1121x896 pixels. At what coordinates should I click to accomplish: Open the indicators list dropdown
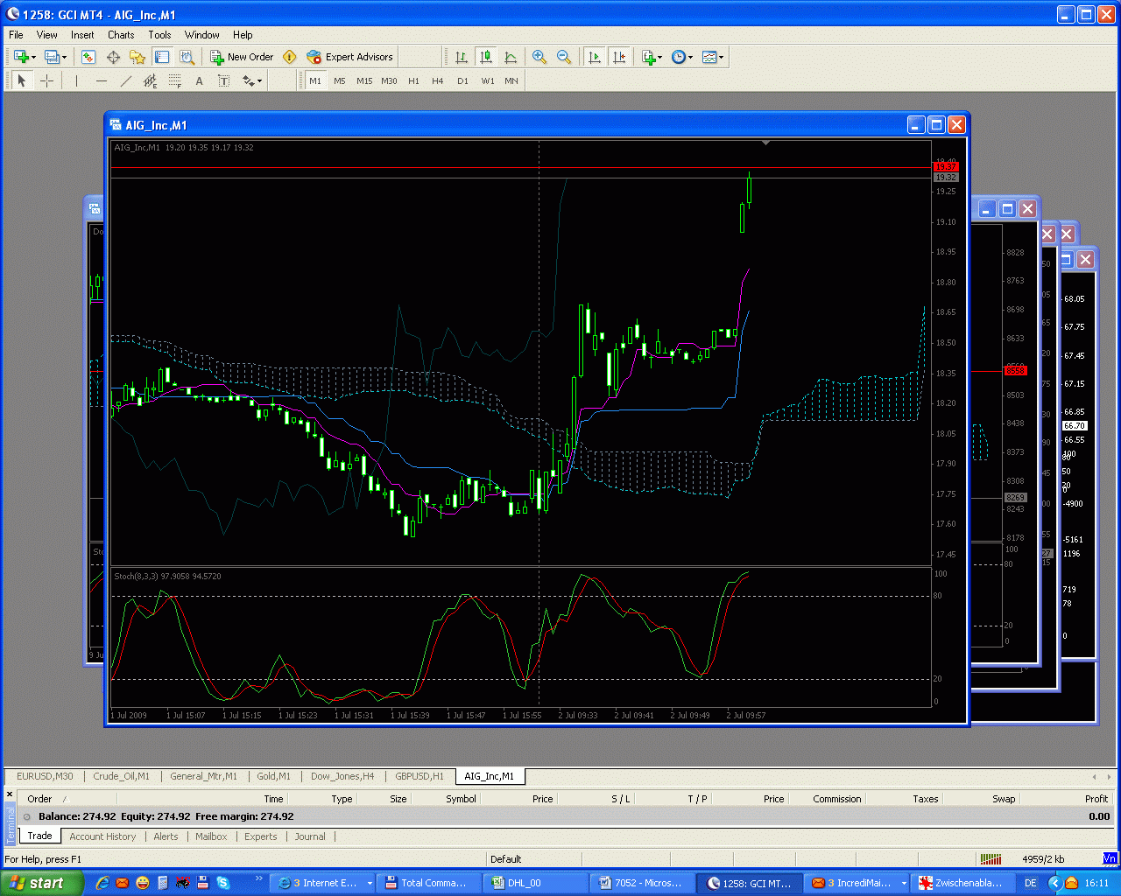(x=652, y=57)
